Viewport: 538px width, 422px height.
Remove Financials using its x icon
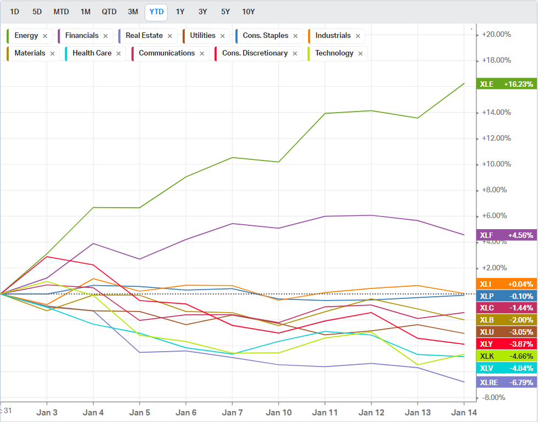click(x=105, y=36)
